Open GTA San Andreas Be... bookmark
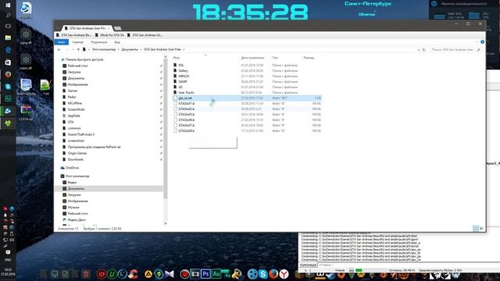 pyautogui.click(x=74, y=35)
